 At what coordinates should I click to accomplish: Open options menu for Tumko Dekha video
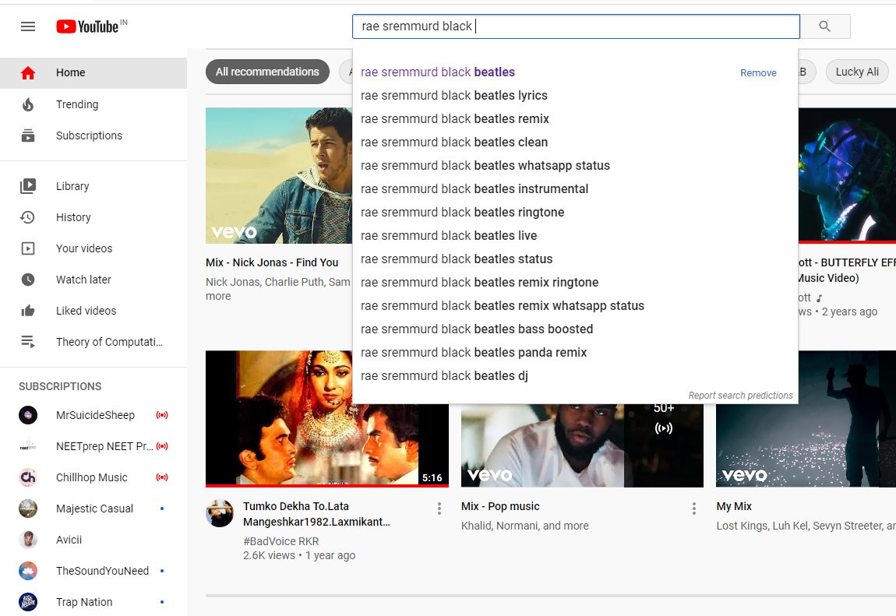(439, 509)
